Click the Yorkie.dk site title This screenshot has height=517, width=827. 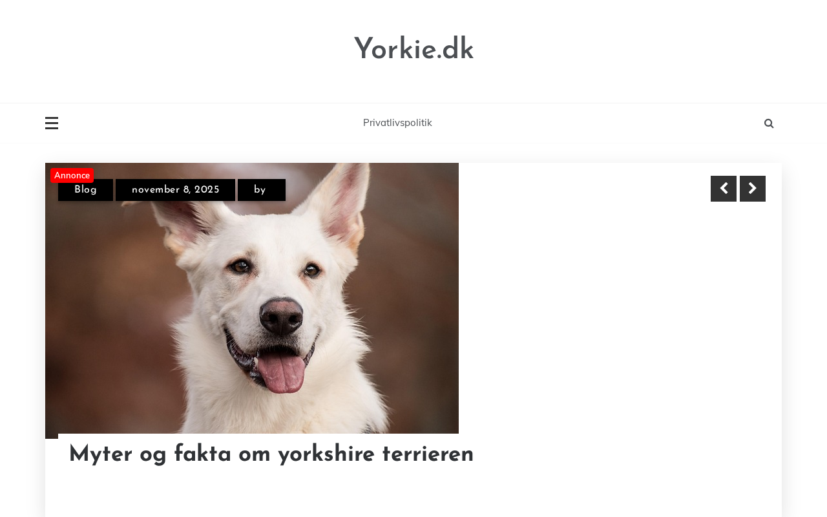click(413, 50)
